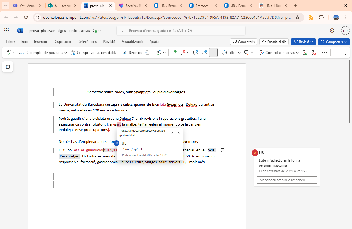Toggle the show comments pane button
Viewport: 352px width, 229px height.
(x=213, y=53)
